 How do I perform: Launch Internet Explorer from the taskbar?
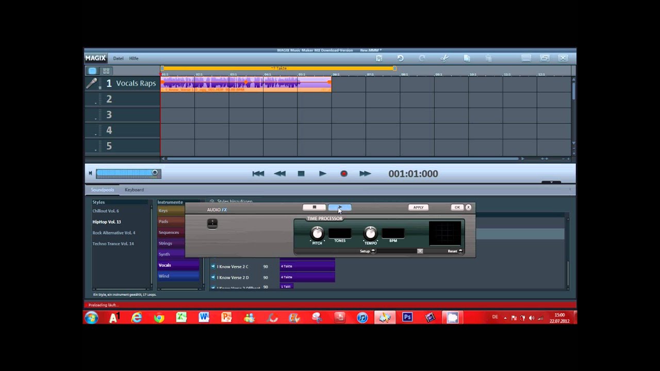(x=136, y=317)
